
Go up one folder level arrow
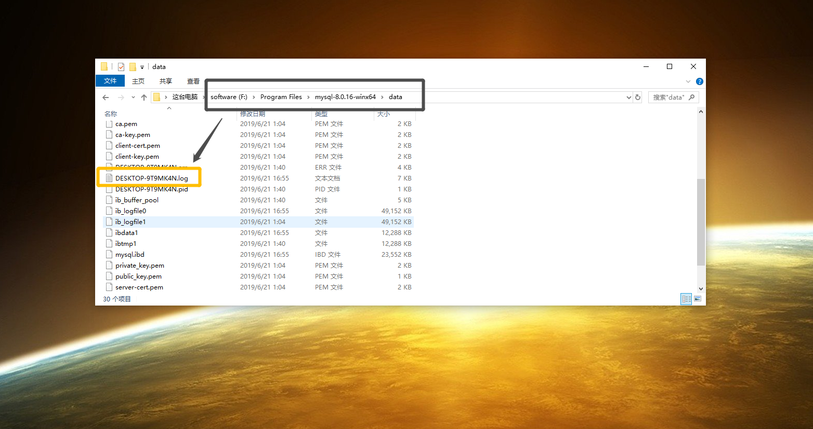click(144, 98)
